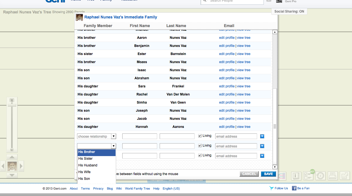Click the SAVE button
Image resolution: width=352 pixels, height=196 pixels.
[268, 174]
